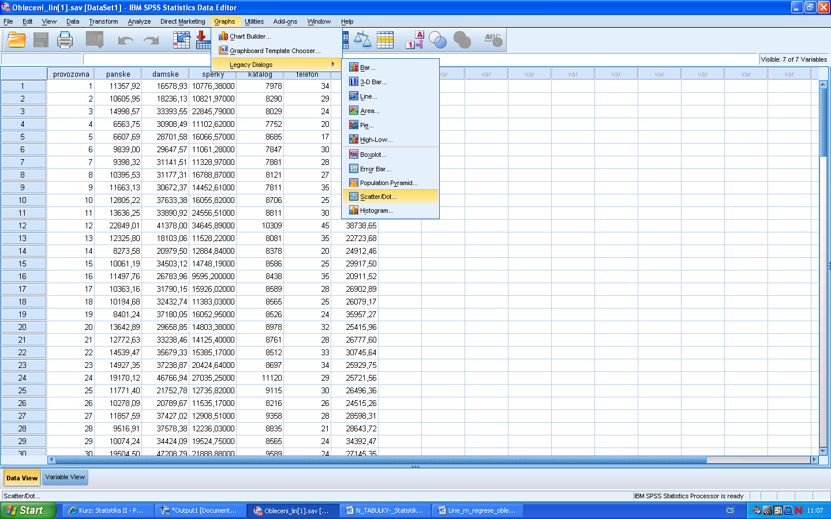Click the Show All Variables gray circles icon
The image size is (831, 519).
click(x=462, y=40)
